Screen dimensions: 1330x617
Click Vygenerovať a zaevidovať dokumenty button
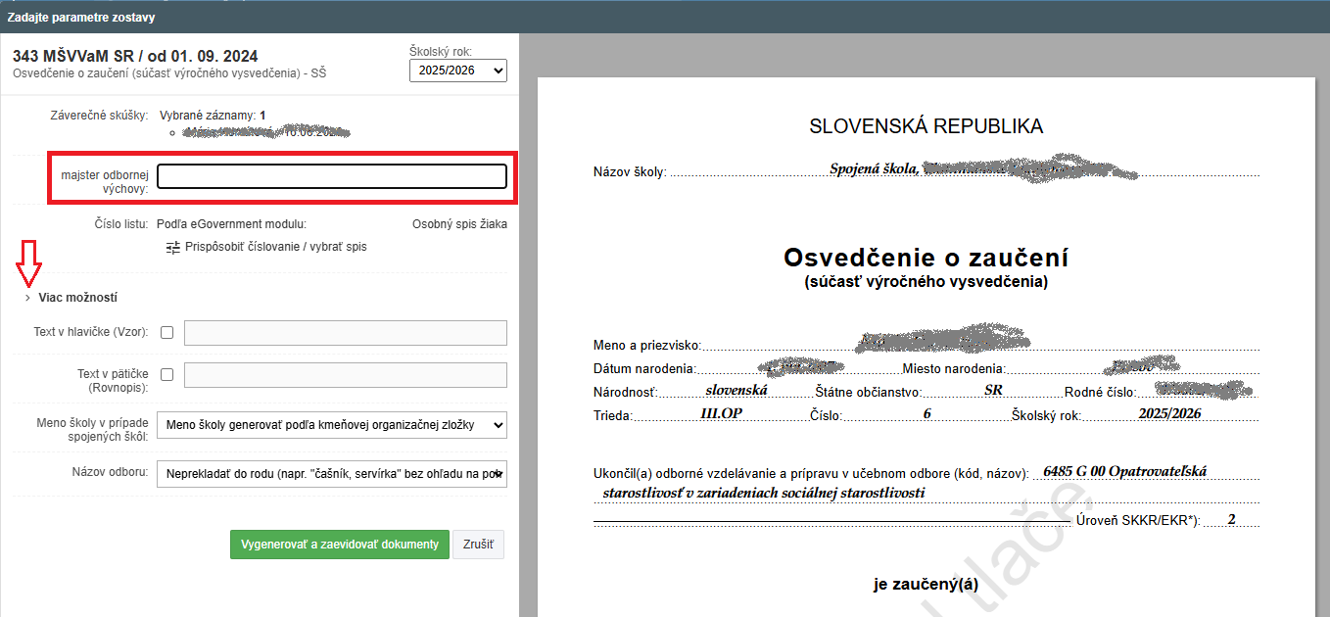click(340, 545)
